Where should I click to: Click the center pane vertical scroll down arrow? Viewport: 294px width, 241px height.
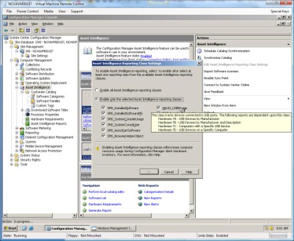tap(191, 211)
